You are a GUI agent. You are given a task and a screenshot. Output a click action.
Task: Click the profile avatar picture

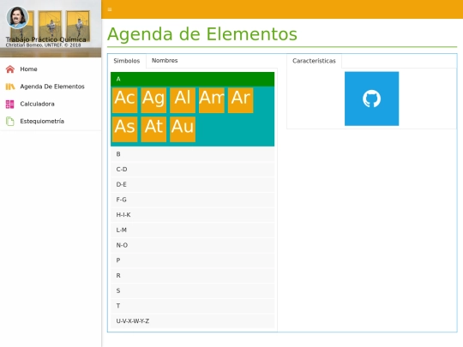[17, 17]
